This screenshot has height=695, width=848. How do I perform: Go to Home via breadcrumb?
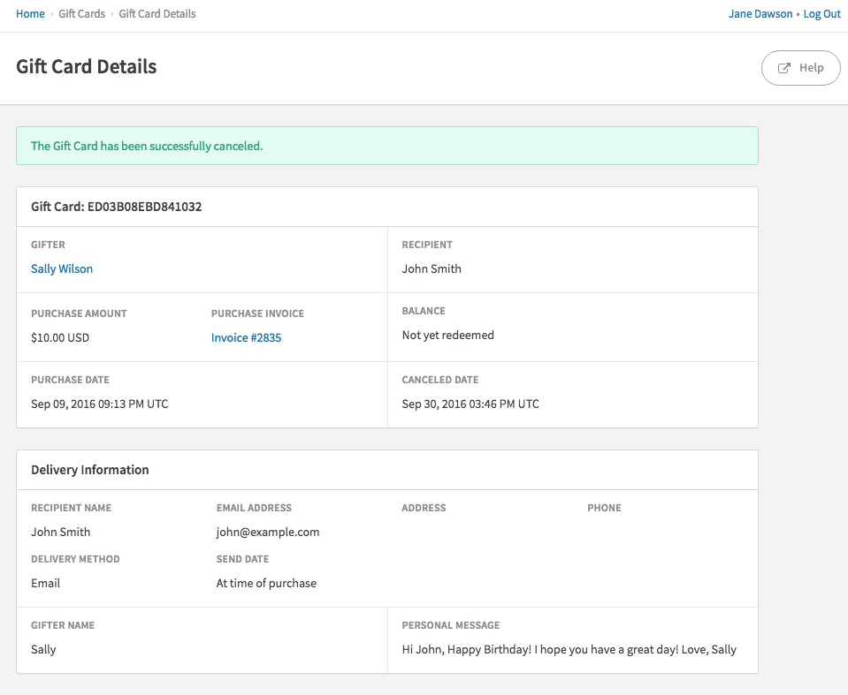[30, 14]
